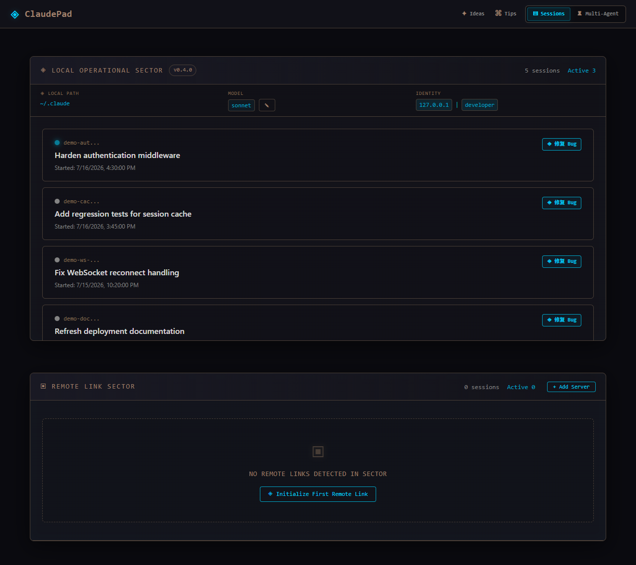The width and height of the screenshot is (636, 565).
Task: Click the Active 3 counter in Local sector
Action: point(581,71)
